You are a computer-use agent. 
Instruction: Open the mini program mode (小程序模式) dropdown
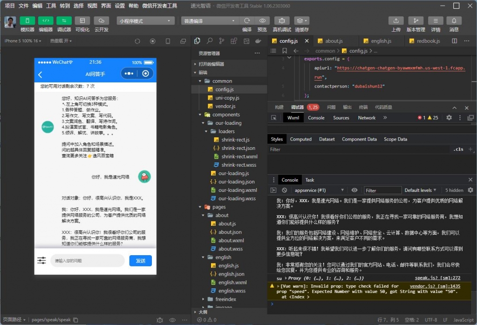(x=145, y=20)
